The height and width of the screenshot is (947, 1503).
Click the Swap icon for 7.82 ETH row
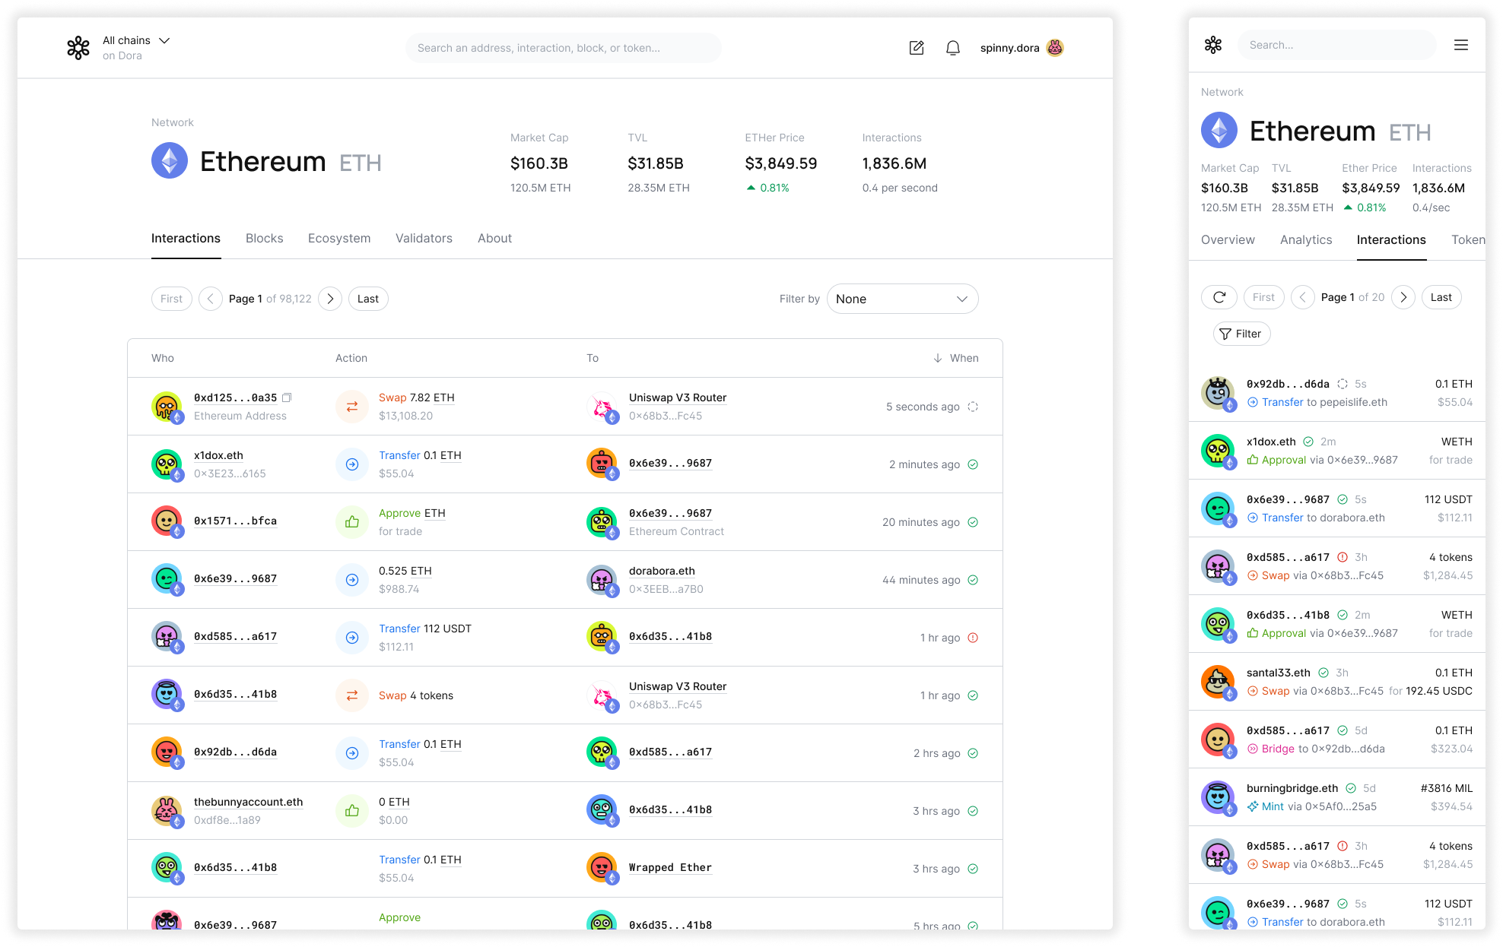point(352,407)
